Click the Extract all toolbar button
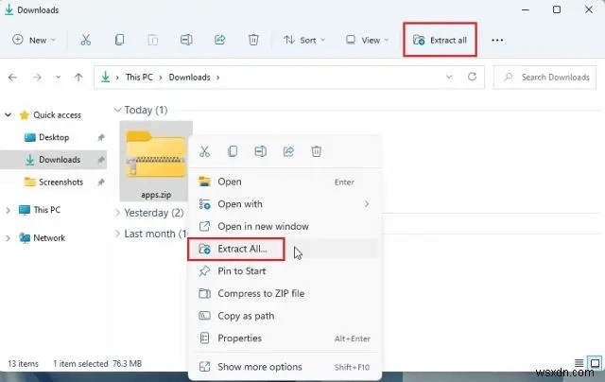The image size is (605, 382). (440, 40)
